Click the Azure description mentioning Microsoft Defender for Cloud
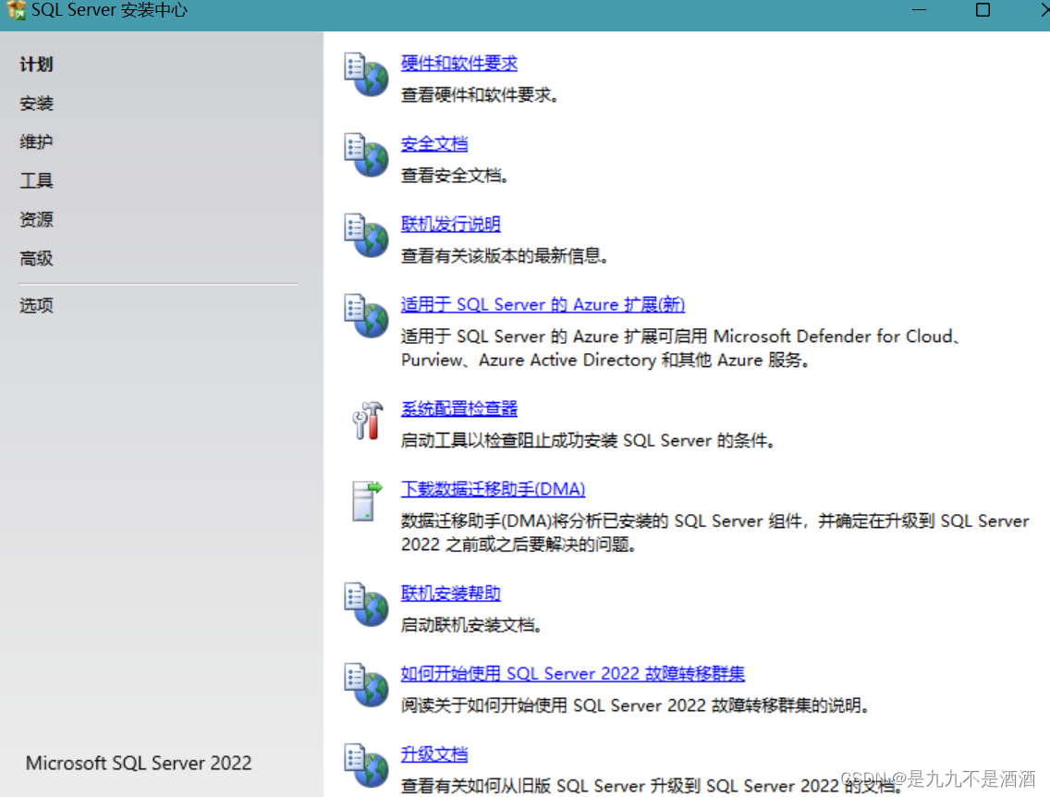 [x=682, y=349]
